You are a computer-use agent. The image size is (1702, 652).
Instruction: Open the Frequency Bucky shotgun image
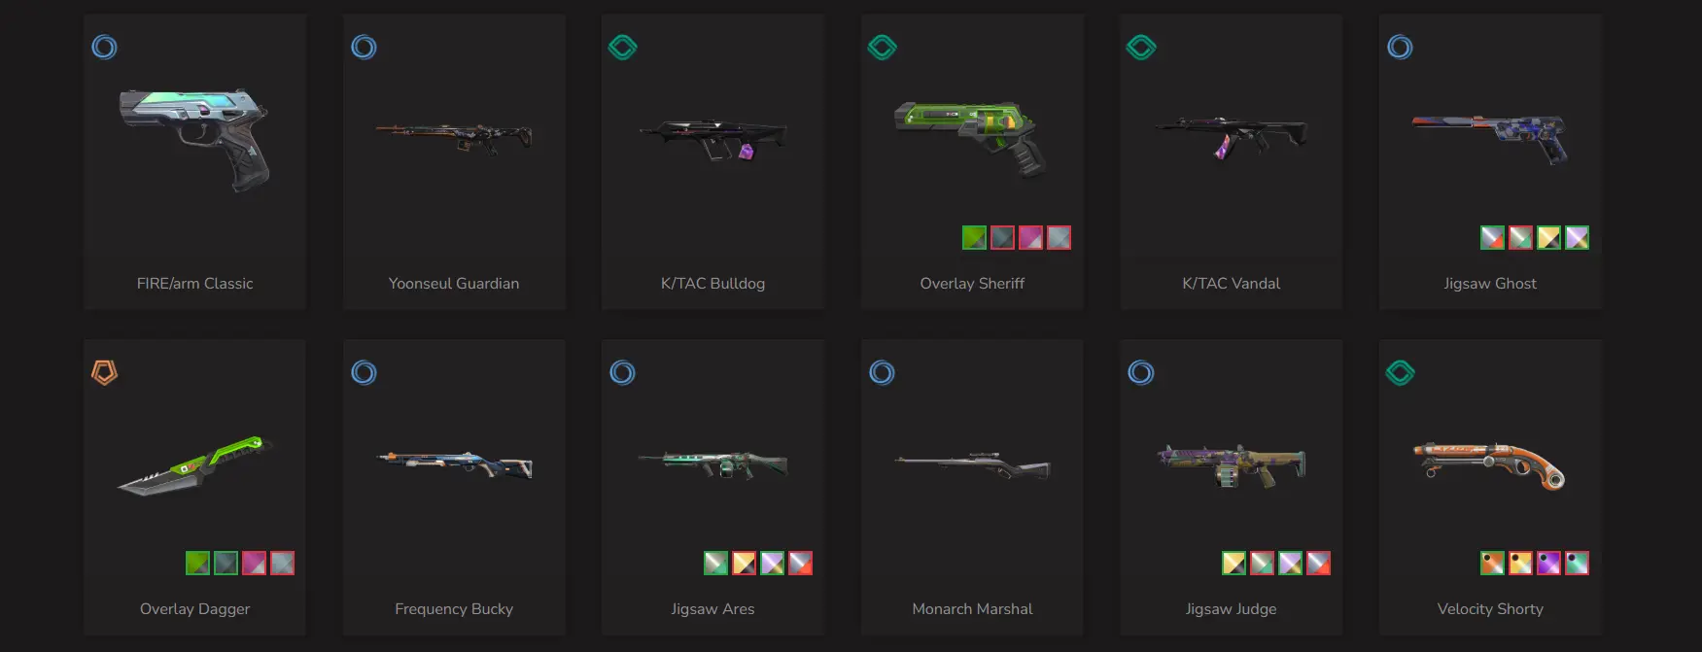pyautogui.click(x=455, y=463)
